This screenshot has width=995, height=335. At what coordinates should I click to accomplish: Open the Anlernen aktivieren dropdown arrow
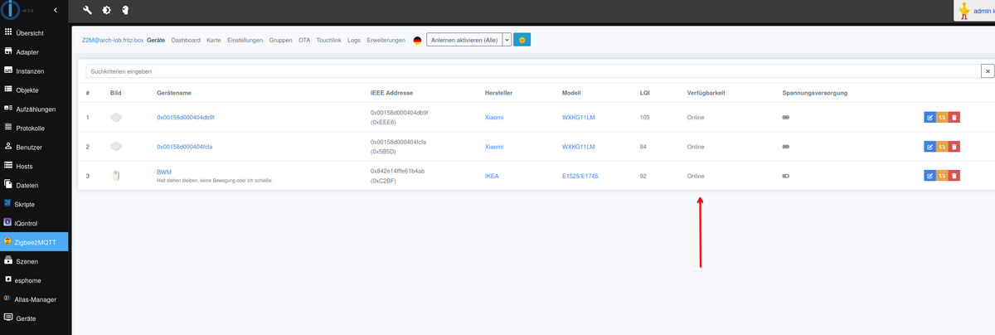point(507,40)
